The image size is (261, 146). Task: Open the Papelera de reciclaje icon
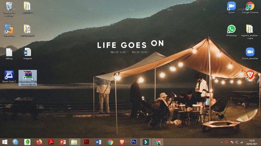coord(9,9)
